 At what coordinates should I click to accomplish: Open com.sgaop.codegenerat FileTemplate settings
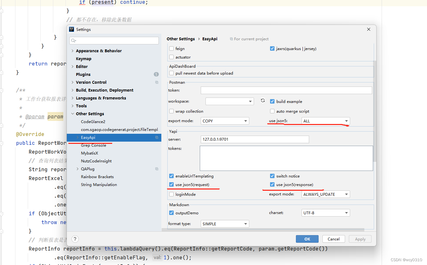[119, 130]
